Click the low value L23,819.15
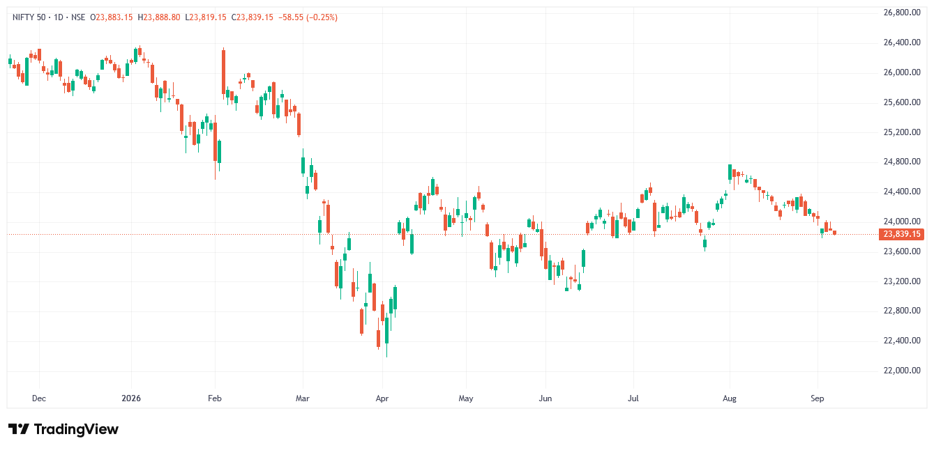934x450 pixels. [205, 17]
